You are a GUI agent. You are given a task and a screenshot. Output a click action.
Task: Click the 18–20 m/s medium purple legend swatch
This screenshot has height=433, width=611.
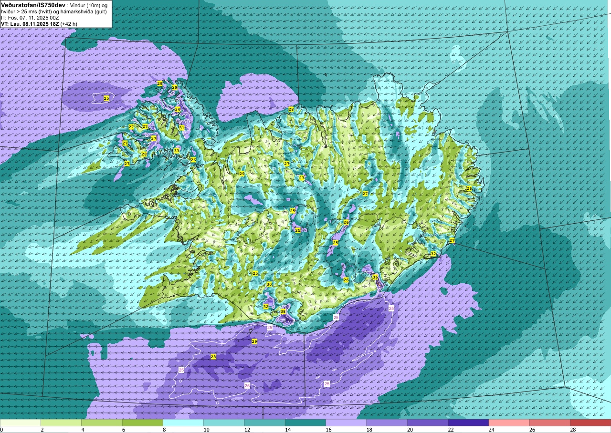[387, 423]
